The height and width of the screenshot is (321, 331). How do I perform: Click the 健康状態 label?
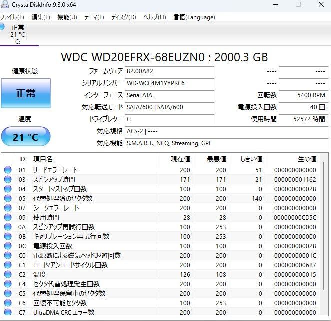click(x=25, y=71)
